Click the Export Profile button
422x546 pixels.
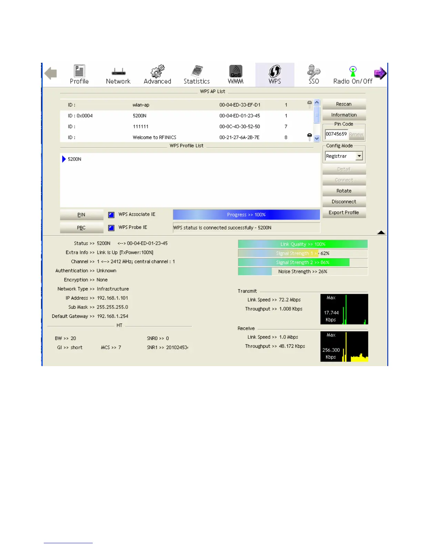[344, 213]
